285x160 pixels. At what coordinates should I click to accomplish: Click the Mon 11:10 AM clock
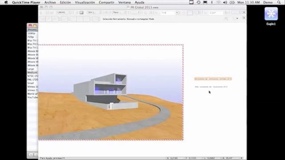(248, 2)
